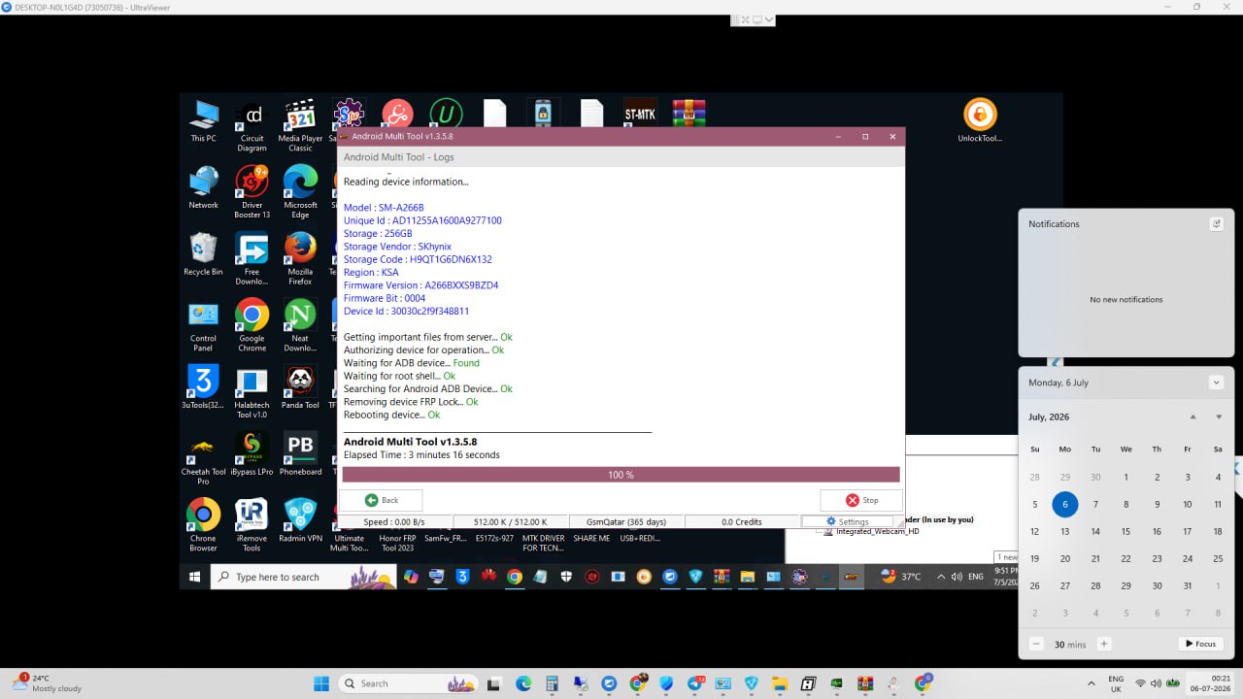Show hidden icons in remote system tray
Screen dimensions: 1243x699
click(x=940, y=577)
